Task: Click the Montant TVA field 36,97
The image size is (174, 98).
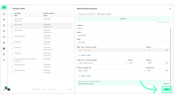Action: pos(158,71)
